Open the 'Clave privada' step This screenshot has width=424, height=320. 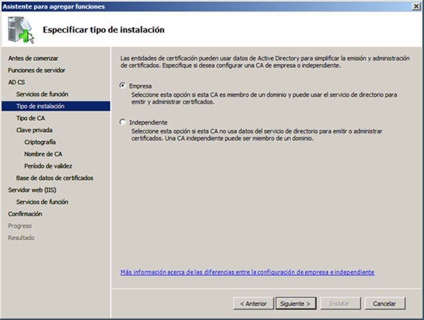pos(35,130)
